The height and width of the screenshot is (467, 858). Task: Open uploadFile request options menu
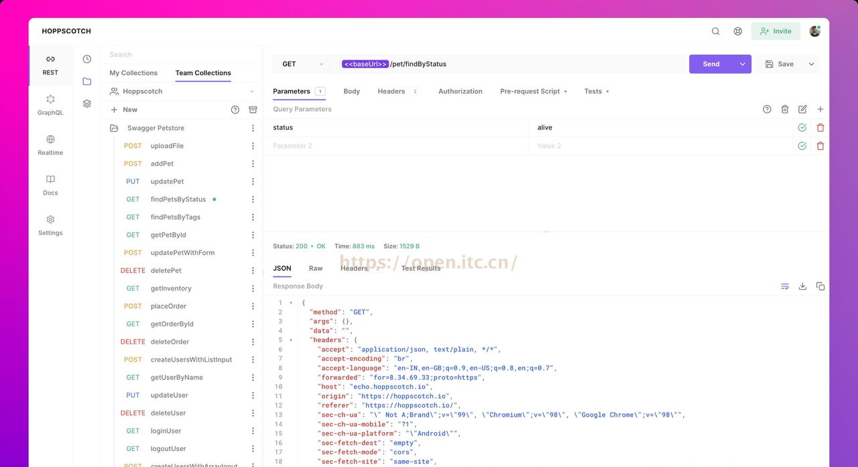click(253, 146)
